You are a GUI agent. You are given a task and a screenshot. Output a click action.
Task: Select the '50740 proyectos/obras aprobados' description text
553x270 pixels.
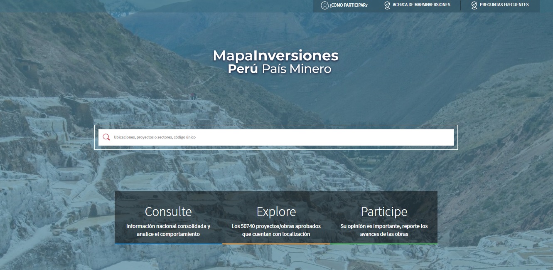tap(276, 230)
